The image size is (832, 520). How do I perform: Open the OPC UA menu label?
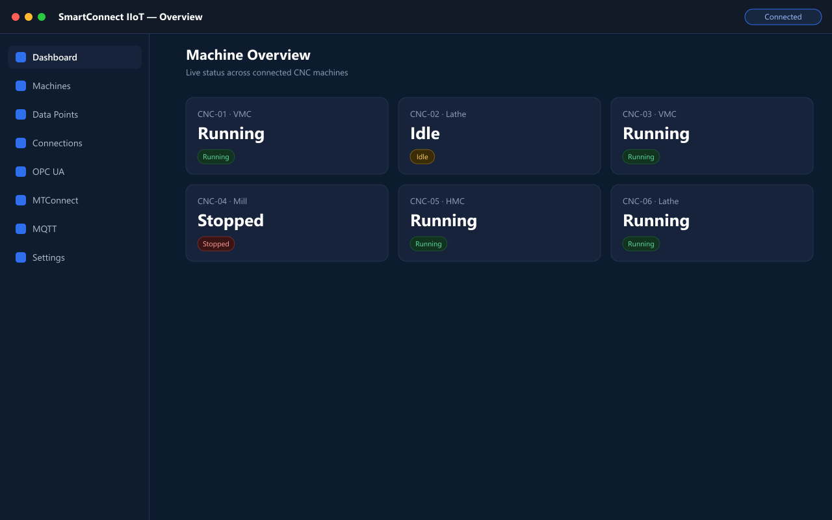pyautogui.click(x=48, y=172)
